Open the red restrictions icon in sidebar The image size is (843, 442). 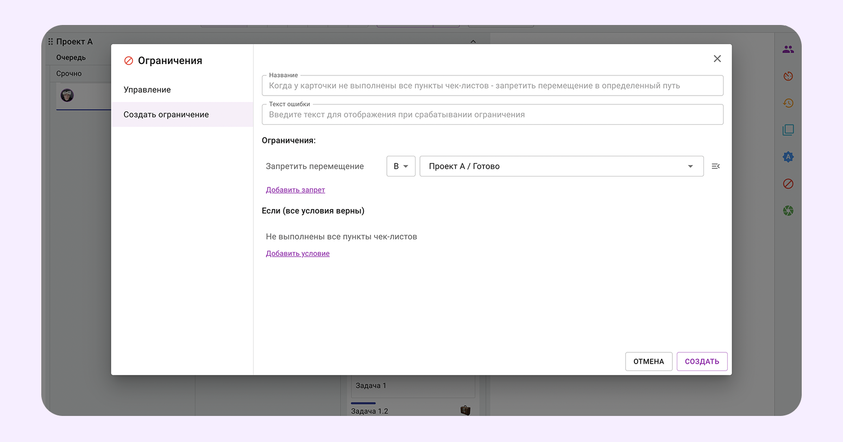point(788,184)
